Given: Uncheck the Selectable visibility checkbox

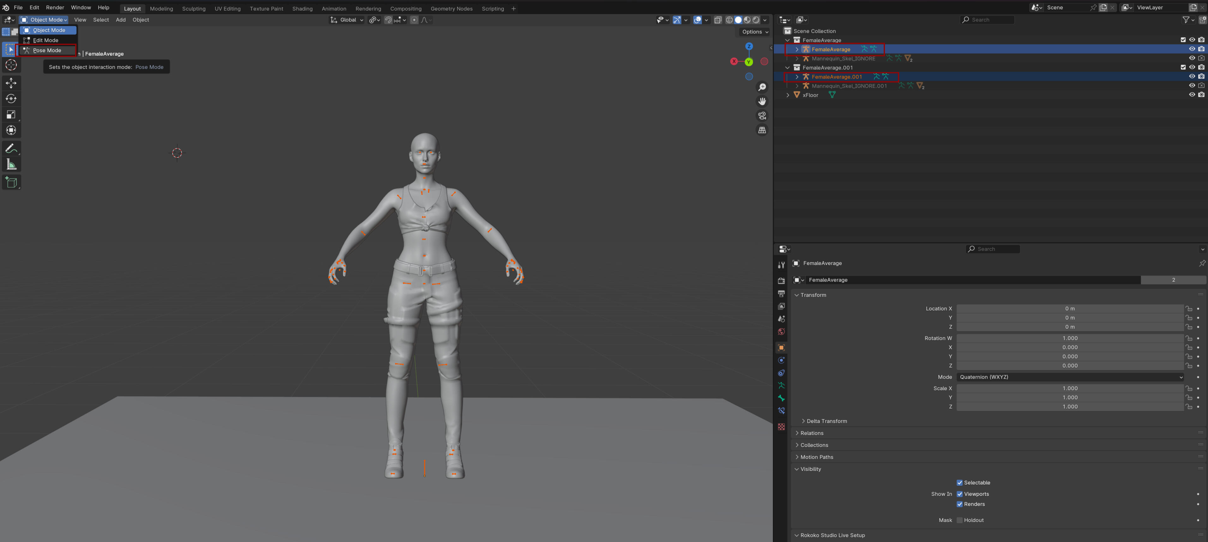Looking at the screenshot, I should 959,482.
